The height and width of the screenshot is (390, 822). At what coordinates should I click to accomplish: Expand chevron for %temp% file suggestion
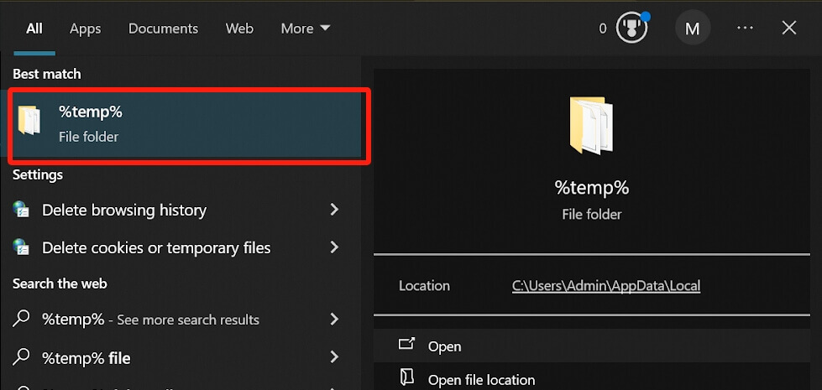[334, 357]
